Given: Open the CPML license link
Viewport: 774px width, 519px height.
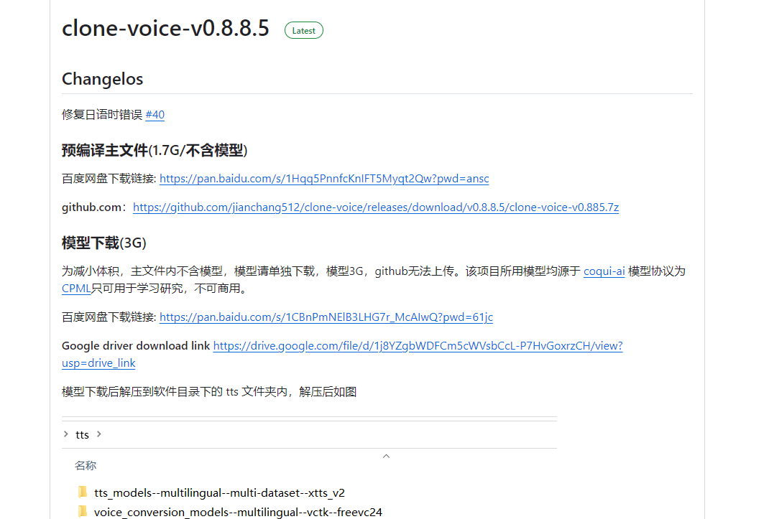Looking at the screenshot, I should [x=76, y=289].
